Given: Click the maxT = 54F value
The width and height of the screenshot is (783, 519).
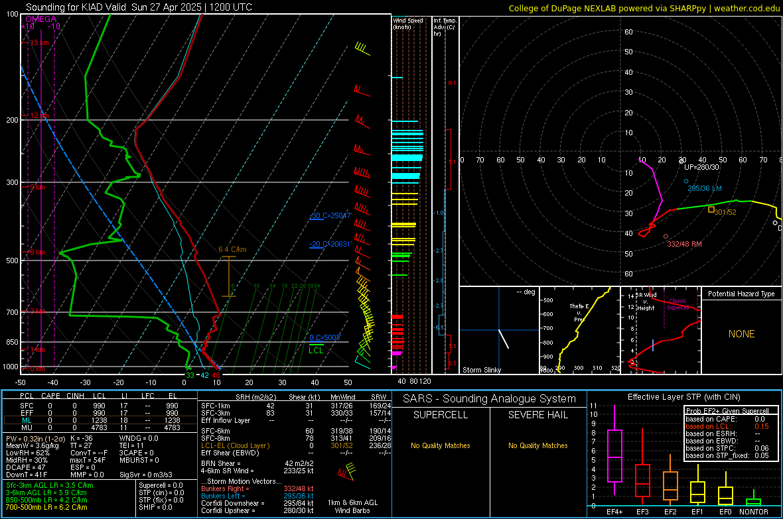Looking at the screenshot, I should click(88, 459).
